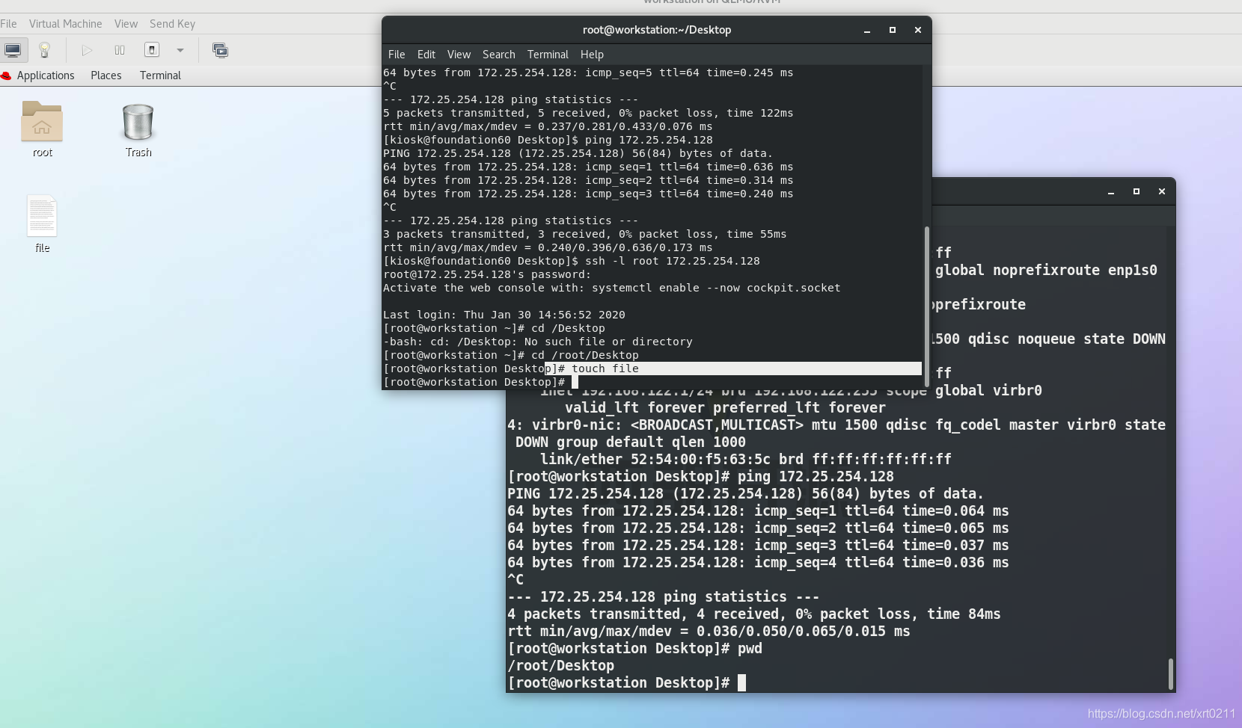Click the front terminal vertical scrollbar
Screen dimensions: 1242x728
(927, 306)
